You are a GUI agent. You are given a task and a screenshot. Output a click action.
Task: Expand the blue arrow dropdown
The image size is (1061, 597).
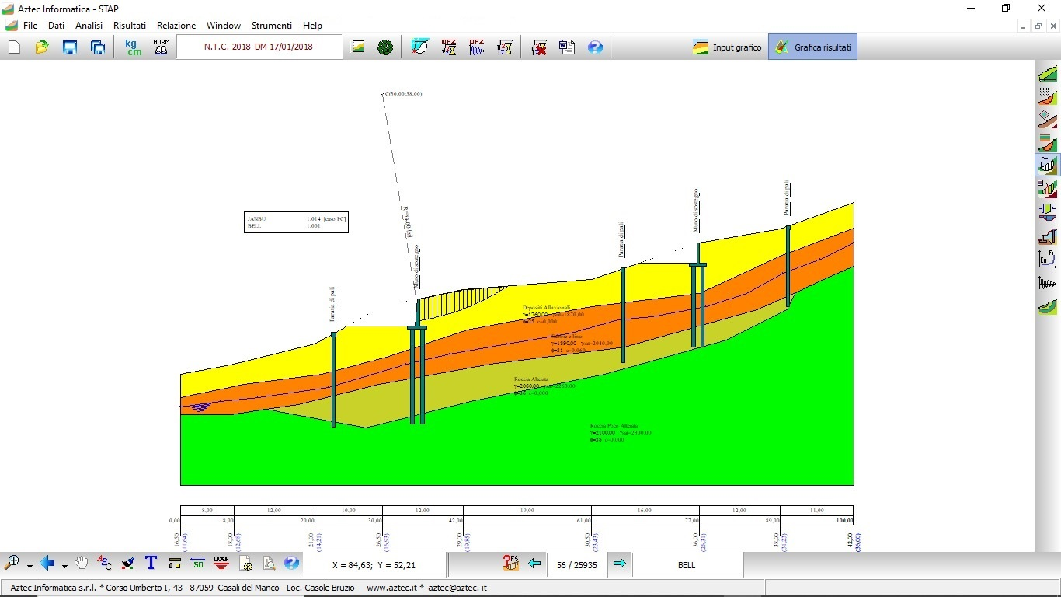(64, 565)
